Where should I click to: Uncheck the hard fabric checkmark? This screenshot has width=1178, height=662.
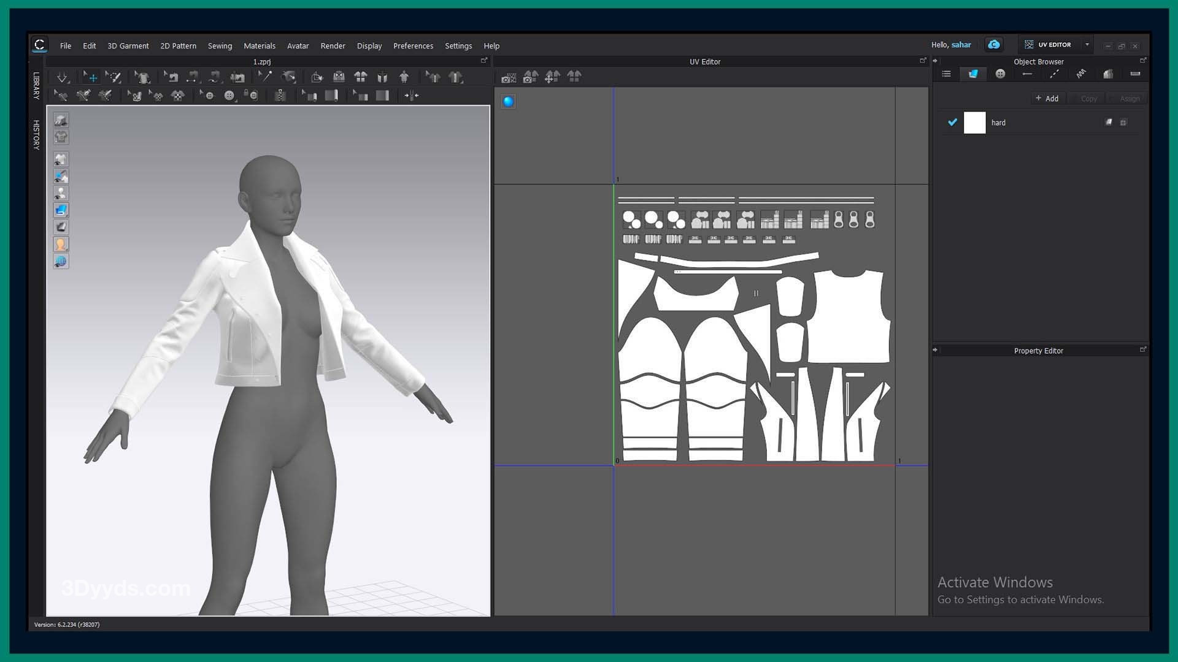click(x=952, y=123)
